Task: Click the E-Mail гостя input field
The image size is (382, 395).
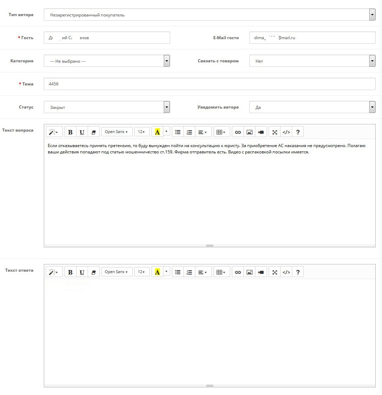Action: click(312, 38)
